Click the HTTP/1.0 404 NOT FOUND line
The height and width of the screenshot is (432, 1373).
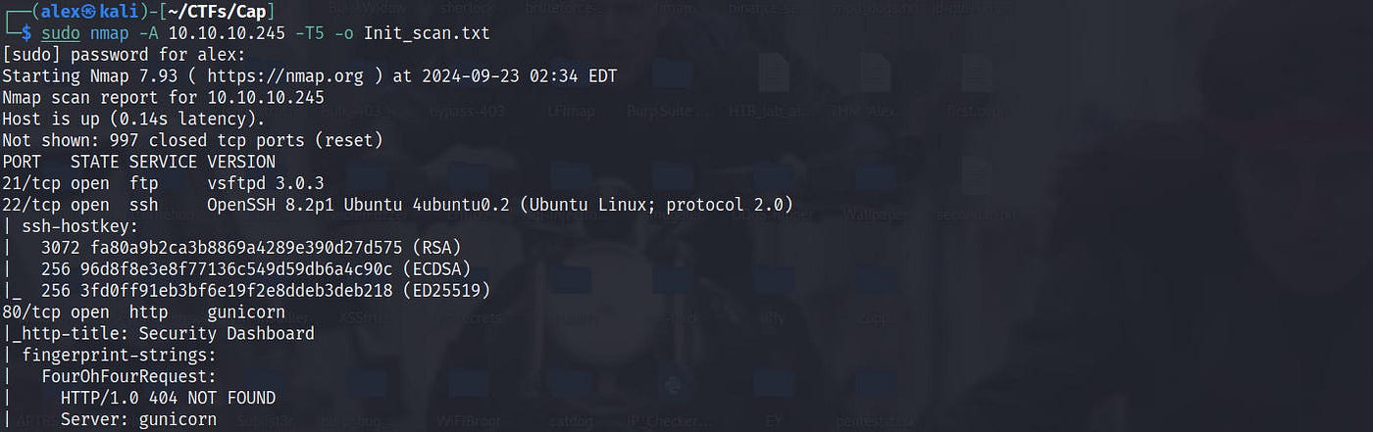click(168, 399)
